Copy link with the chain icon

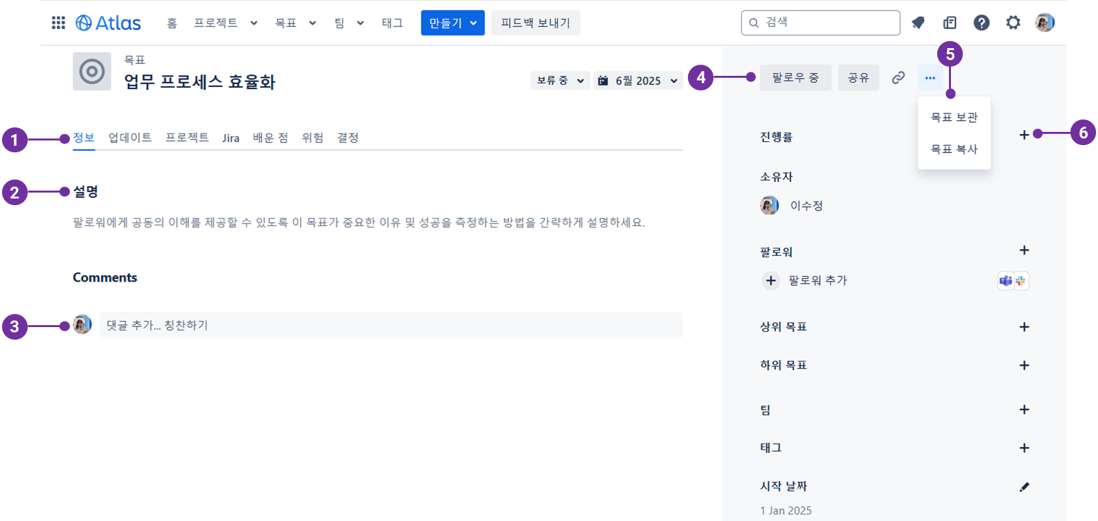point(898,78)
